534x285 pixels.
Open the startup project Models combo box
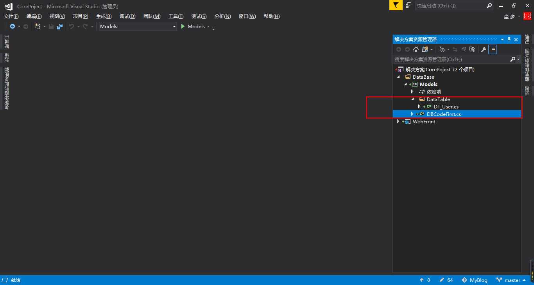point(138,26)
